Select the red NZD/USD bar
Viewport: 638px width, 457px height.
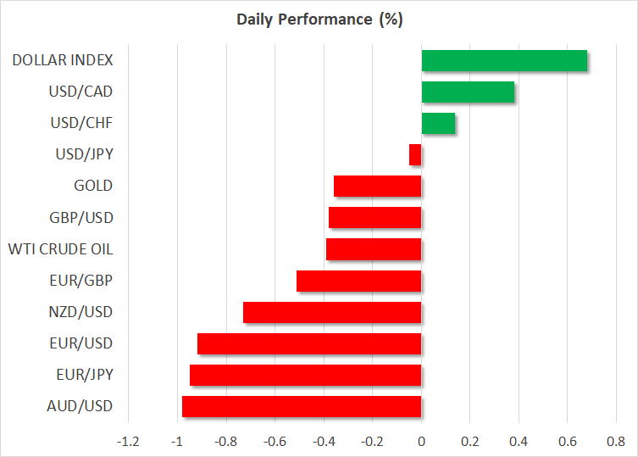coord(332,312)
